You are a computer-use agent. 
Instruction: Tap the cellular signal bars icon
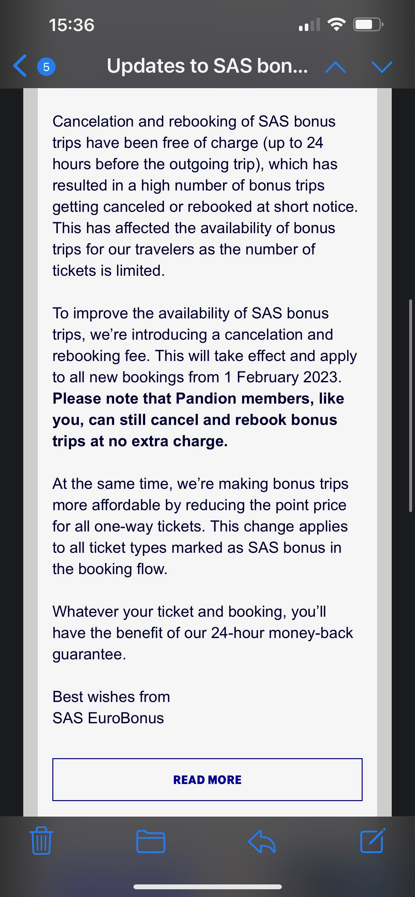click(309, 25)
